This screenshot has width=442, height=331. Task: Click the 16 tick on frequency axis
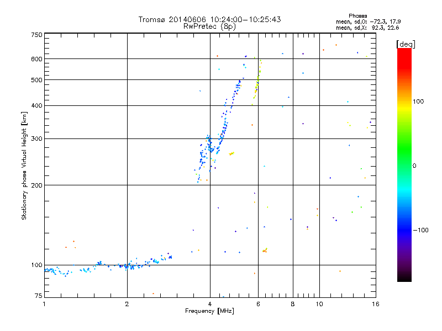click(x=375, y=304)
